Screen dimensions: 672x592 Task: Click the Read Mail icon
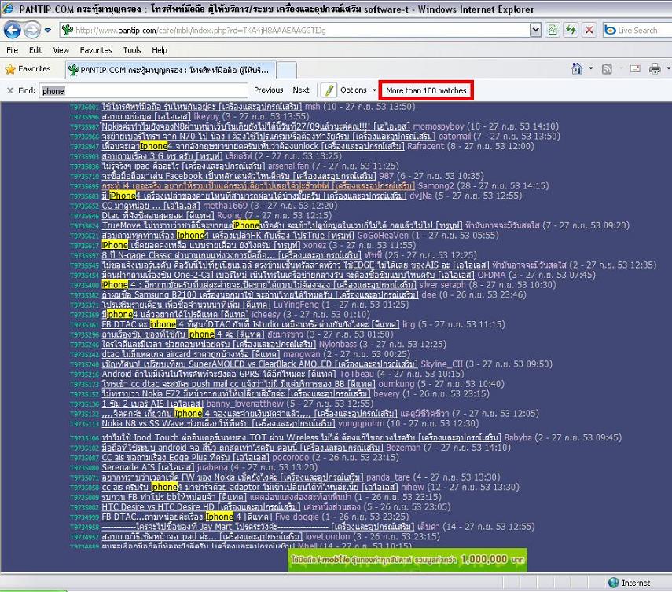point(635,68)
